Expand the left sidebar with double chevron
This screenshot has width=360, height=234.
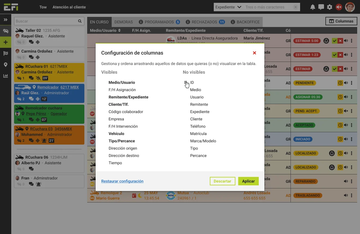point(5,20)
